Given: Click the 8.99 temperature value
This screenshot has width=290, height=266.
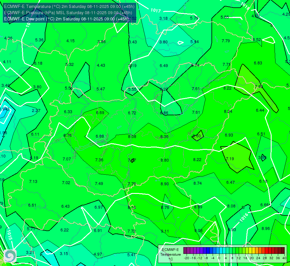Looking at the screenshot, I should [198, 207].
